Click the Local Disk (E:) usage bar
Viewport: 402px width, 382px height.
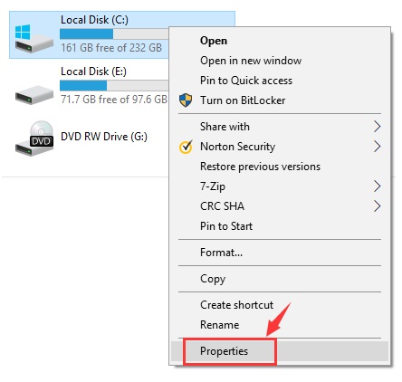[x=114, y=85]
